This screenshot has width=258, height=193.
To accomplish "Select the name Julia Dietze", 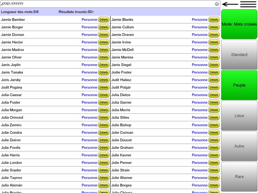I will [x=121, y=95].
